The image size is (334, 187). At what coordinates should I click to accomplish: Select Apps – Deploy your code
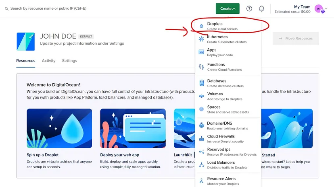(228, 52)
